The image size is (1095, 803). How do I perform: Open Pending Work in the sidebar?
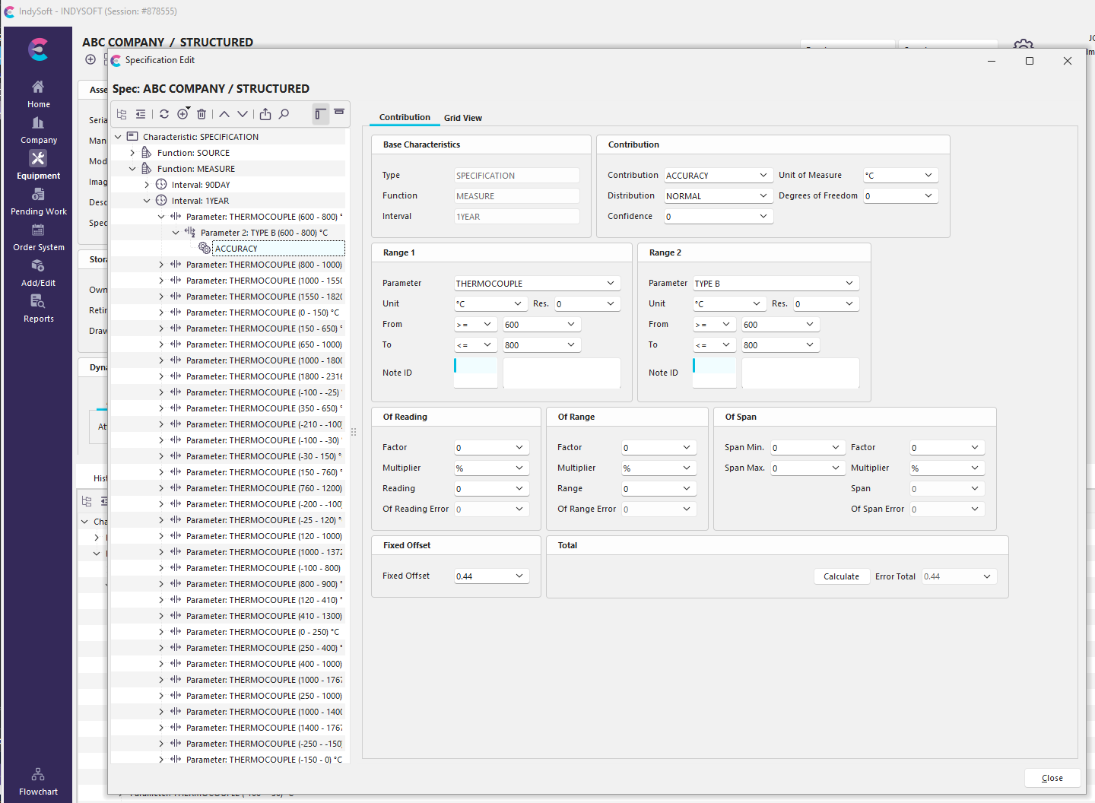[38, 202]
